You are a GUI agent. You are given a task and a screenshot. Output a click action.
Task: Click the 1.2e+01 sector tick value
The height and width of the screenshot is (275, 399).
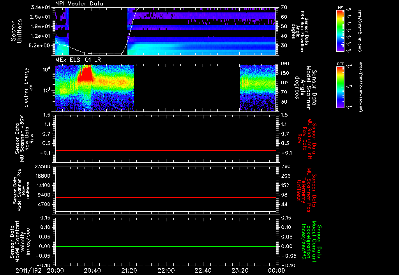41,36
